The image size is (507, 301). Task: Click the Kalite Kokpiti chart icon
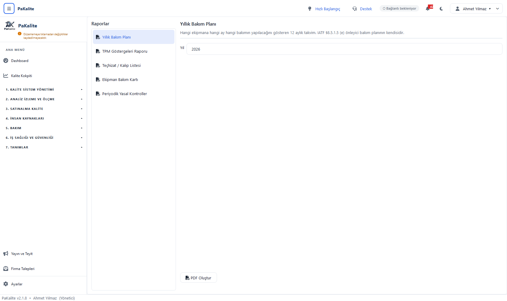point(6,76)
